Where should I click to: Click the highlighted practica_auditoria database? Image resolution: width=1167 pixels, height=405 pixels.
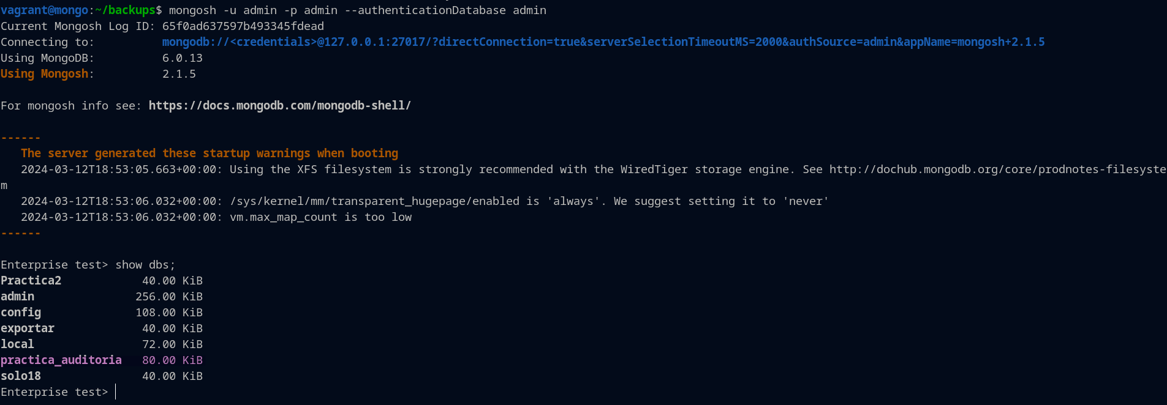[x=61, y=360]
